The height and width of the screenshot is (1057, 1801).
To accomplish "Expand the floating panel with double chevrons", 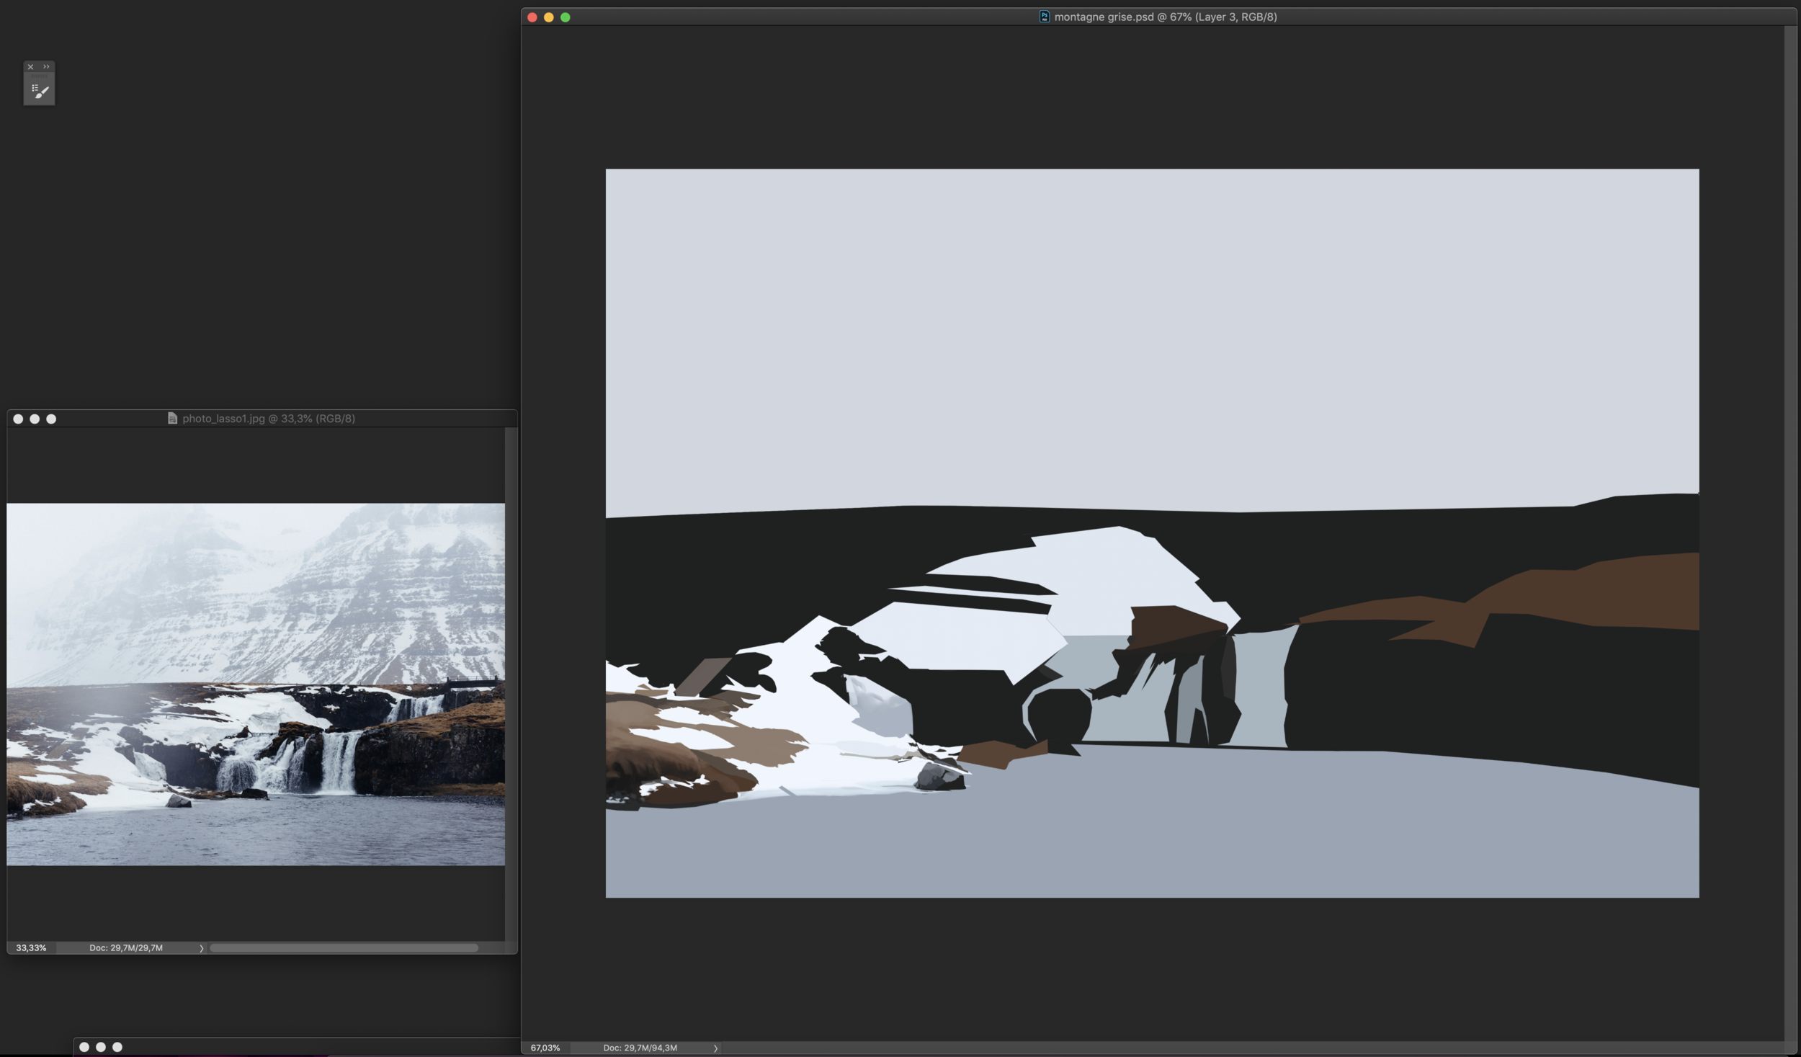I will (47, 66).
